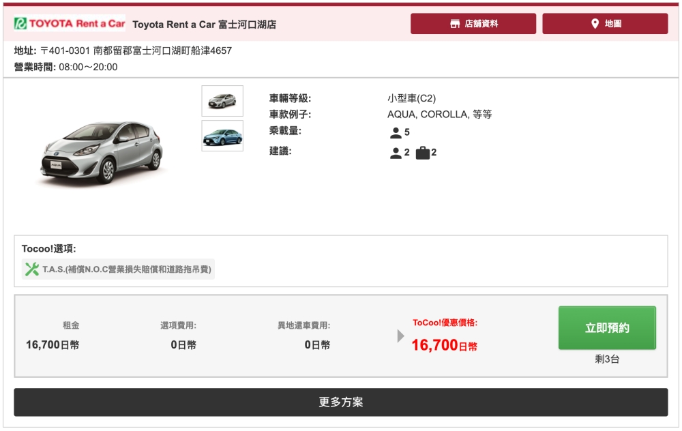Click business hours 08:00～20:00
The height and width of the screenshot is (431, 682).
pos(88,67)
